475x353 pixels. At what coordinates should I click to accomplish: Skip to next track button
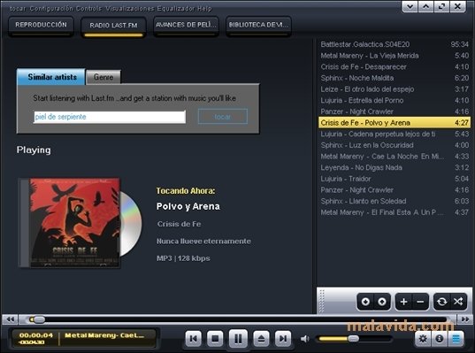(283, 338)
